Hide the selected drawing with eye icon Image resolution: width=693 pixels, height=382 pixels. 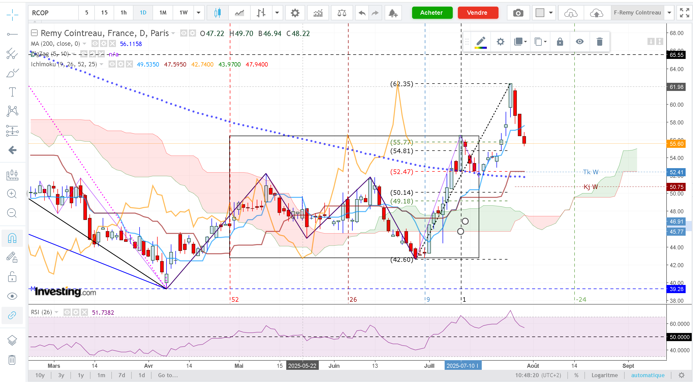[x=579, y=42]
